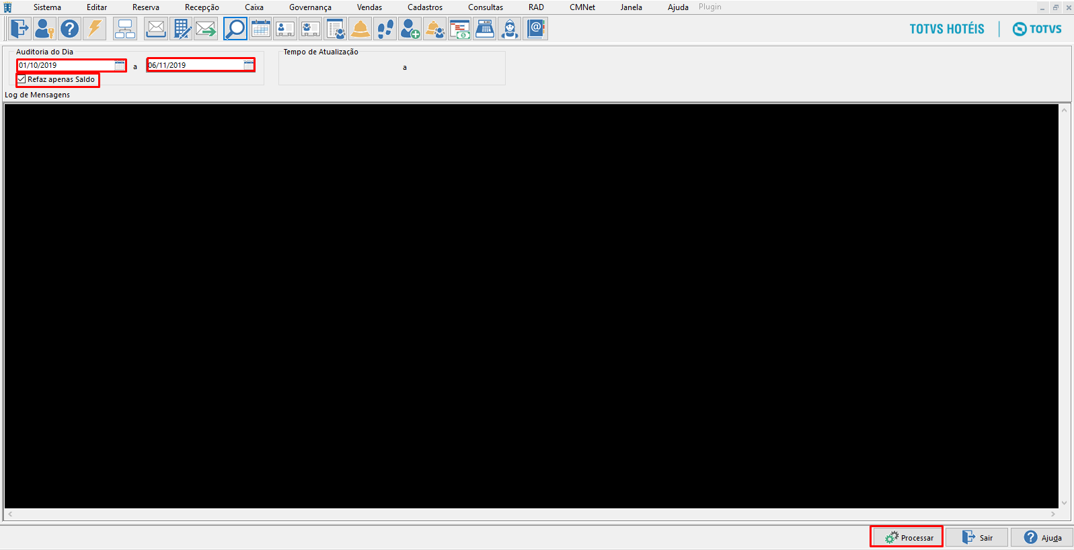Open the CMNet menu

(582, 7)
